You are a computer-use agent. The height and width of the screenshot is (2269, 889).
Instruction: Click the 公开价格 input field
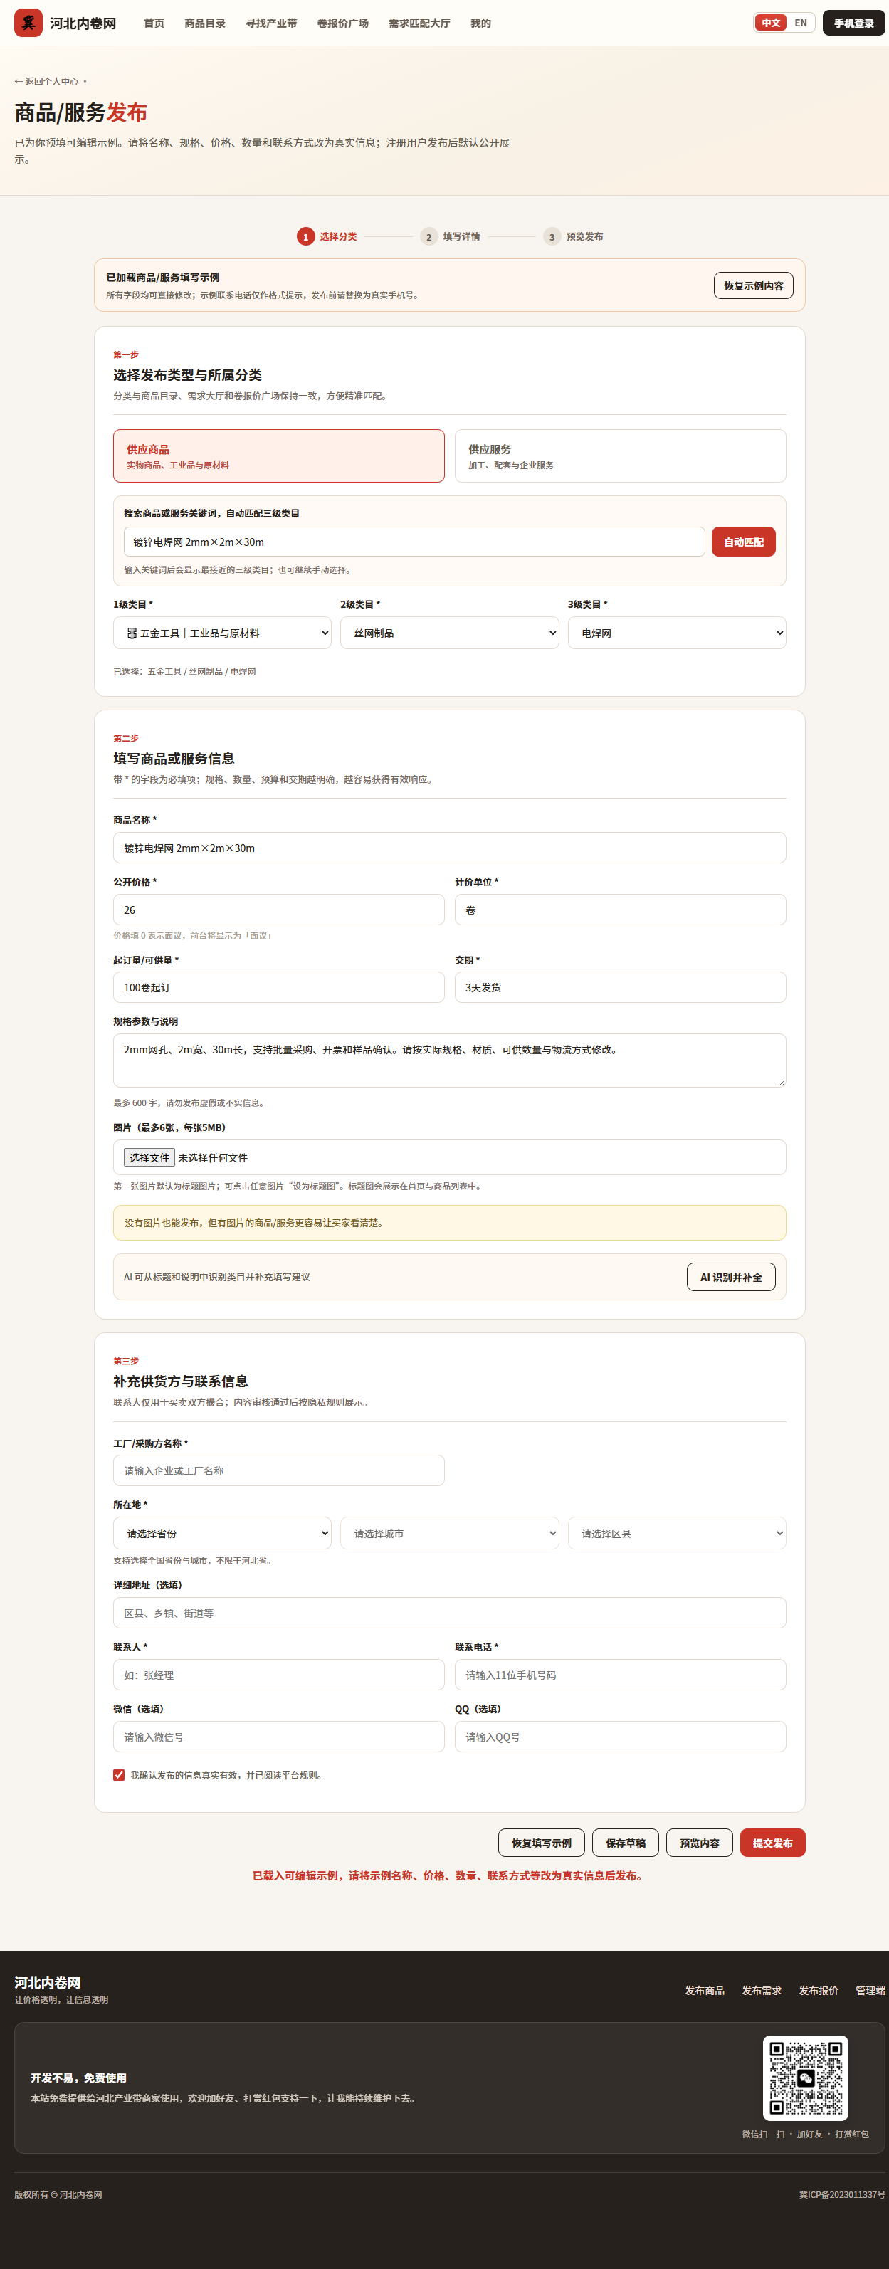click(x=278, y=909)
